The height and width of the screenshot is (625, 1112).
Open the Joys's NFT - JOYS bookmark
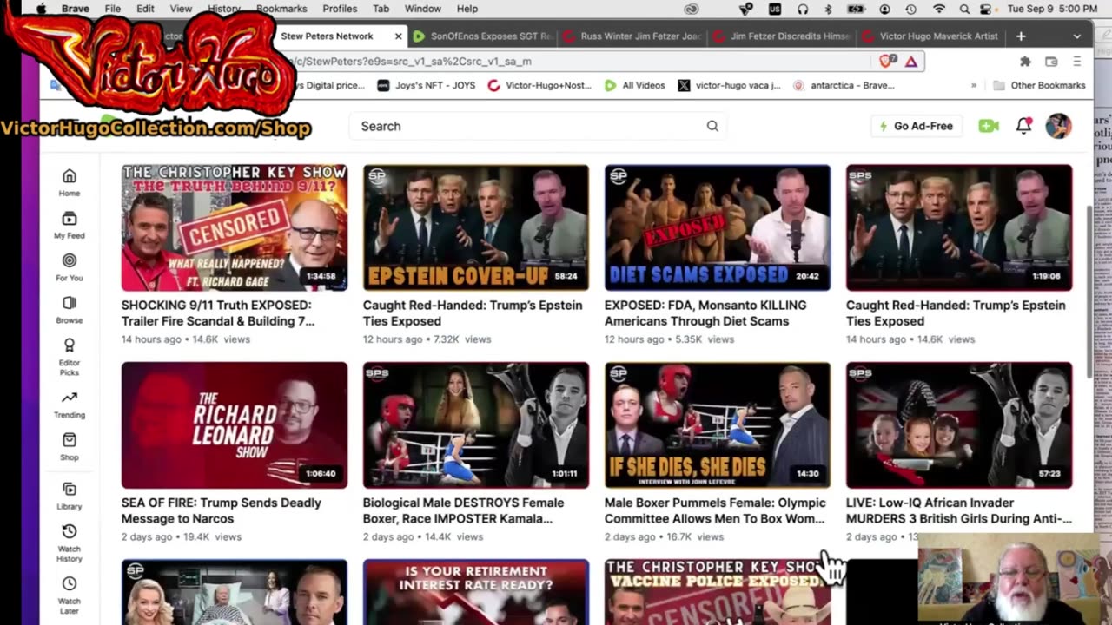[x=427, y=85]
